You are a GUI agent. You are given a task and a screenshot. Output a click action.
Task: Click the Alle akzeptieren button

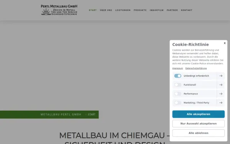[x=199, y=114]
